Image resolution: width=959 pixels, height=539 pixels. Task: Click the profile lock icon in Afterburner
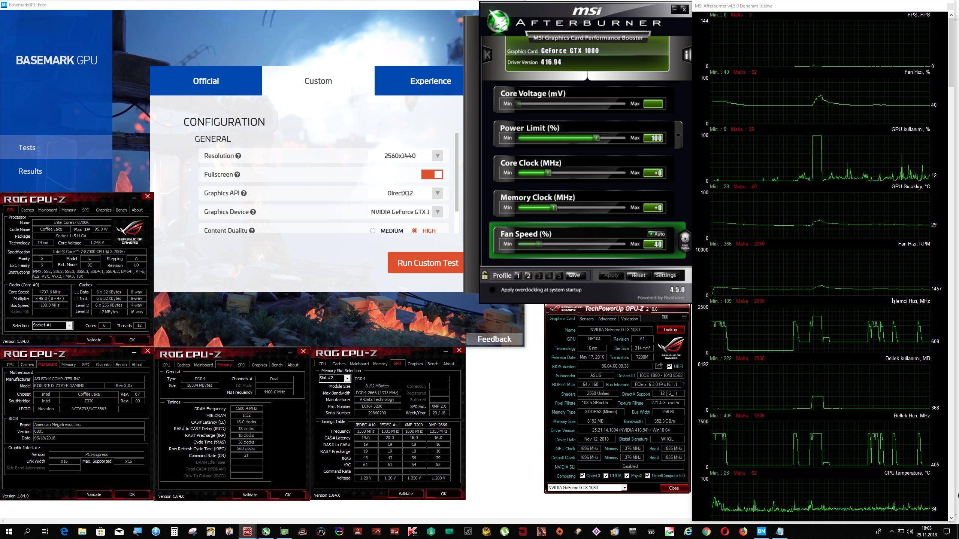tap(484, 275)
